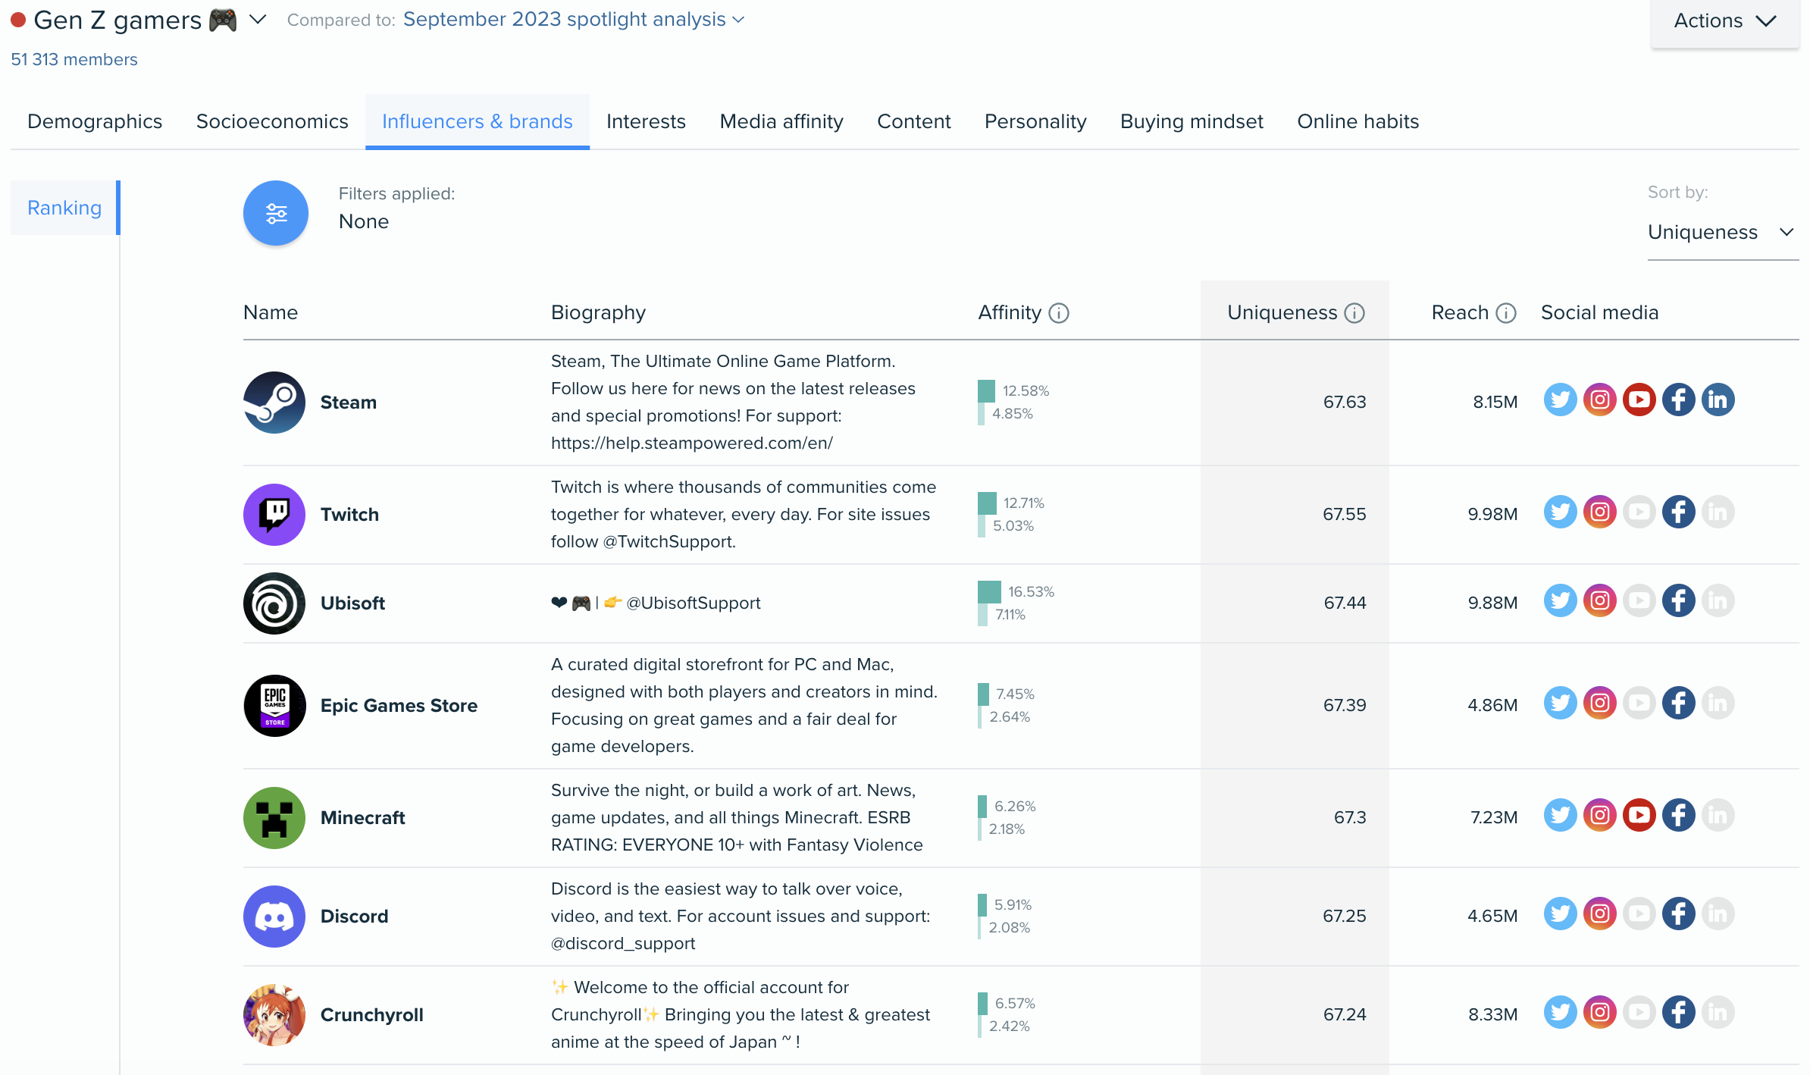Image resolution: width=1810 pixels, height=1075 pixels.
Task: Click the Uniqueness column header
Action: pos(1282,312)
